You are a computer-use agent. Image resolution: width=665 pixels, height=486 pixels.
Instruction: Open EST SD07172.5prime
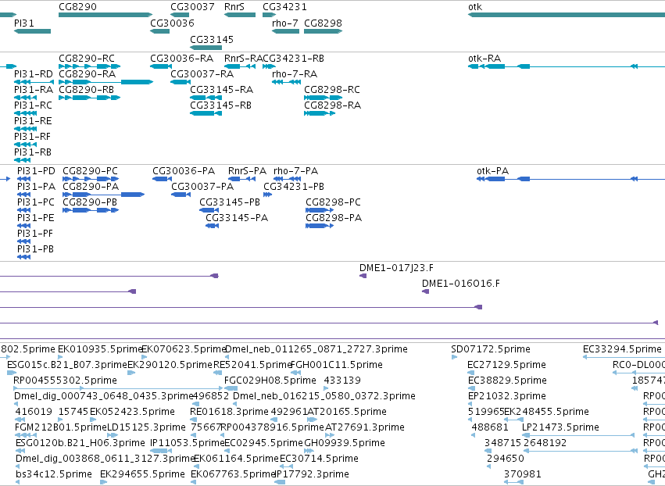click(x=491, y=349)
